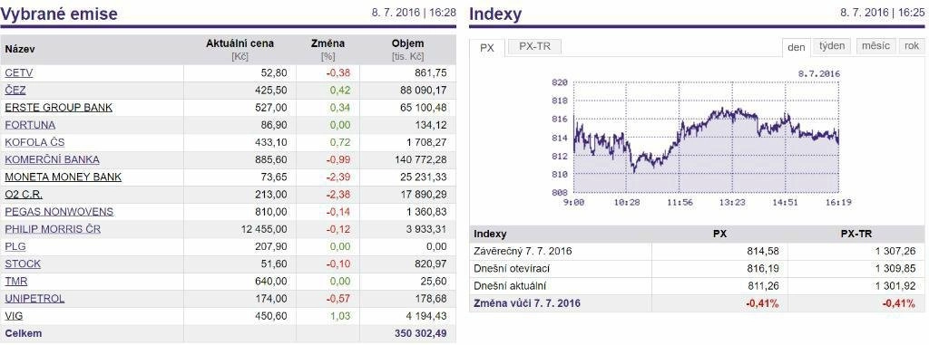Click the ERSTE GROUP BANK link

(59, 108)
